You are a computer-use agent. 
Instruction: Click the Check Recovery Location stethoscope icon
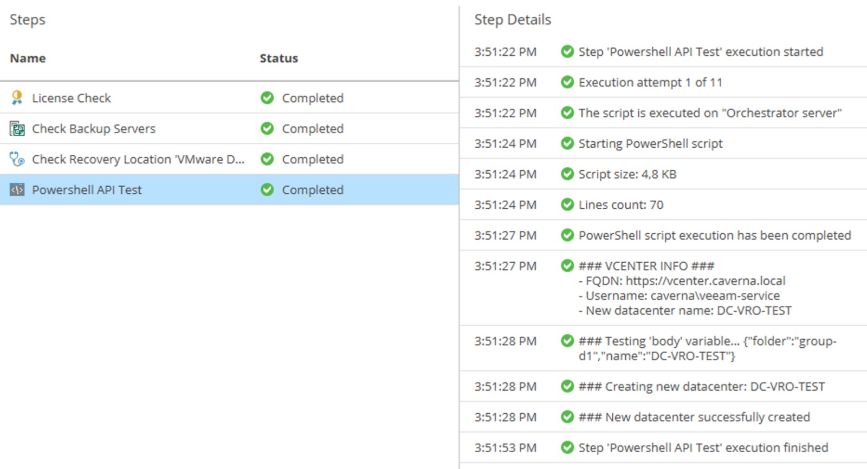tap(17, 159)
